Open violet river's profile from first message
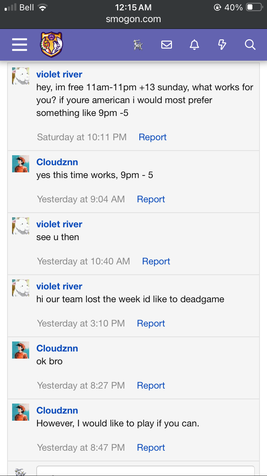 (x=59, y=74)
